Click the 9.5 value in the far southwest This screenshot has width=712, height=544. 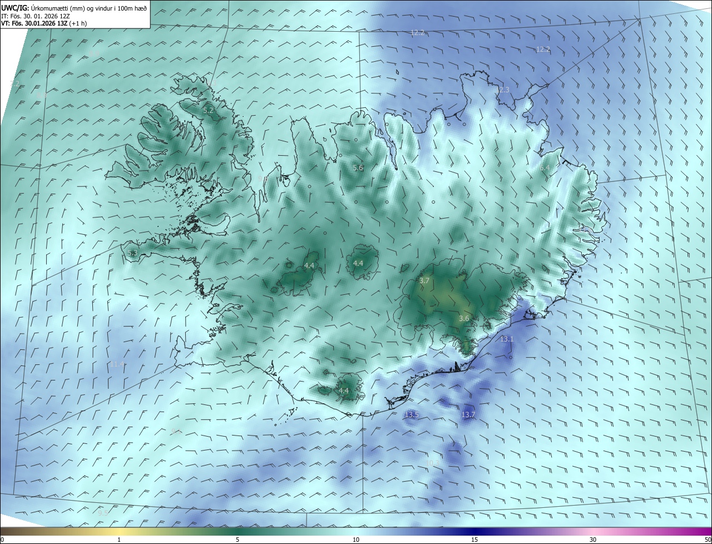click(x=103, y=512)
